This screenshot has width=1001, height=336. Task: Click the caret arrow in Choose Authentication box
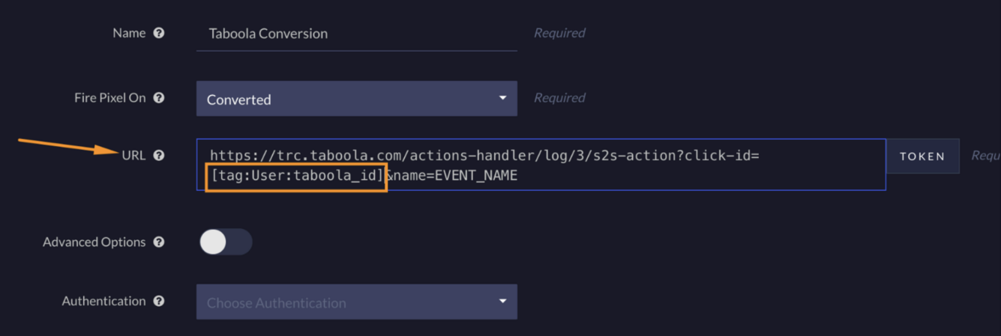tap(502, 302)
